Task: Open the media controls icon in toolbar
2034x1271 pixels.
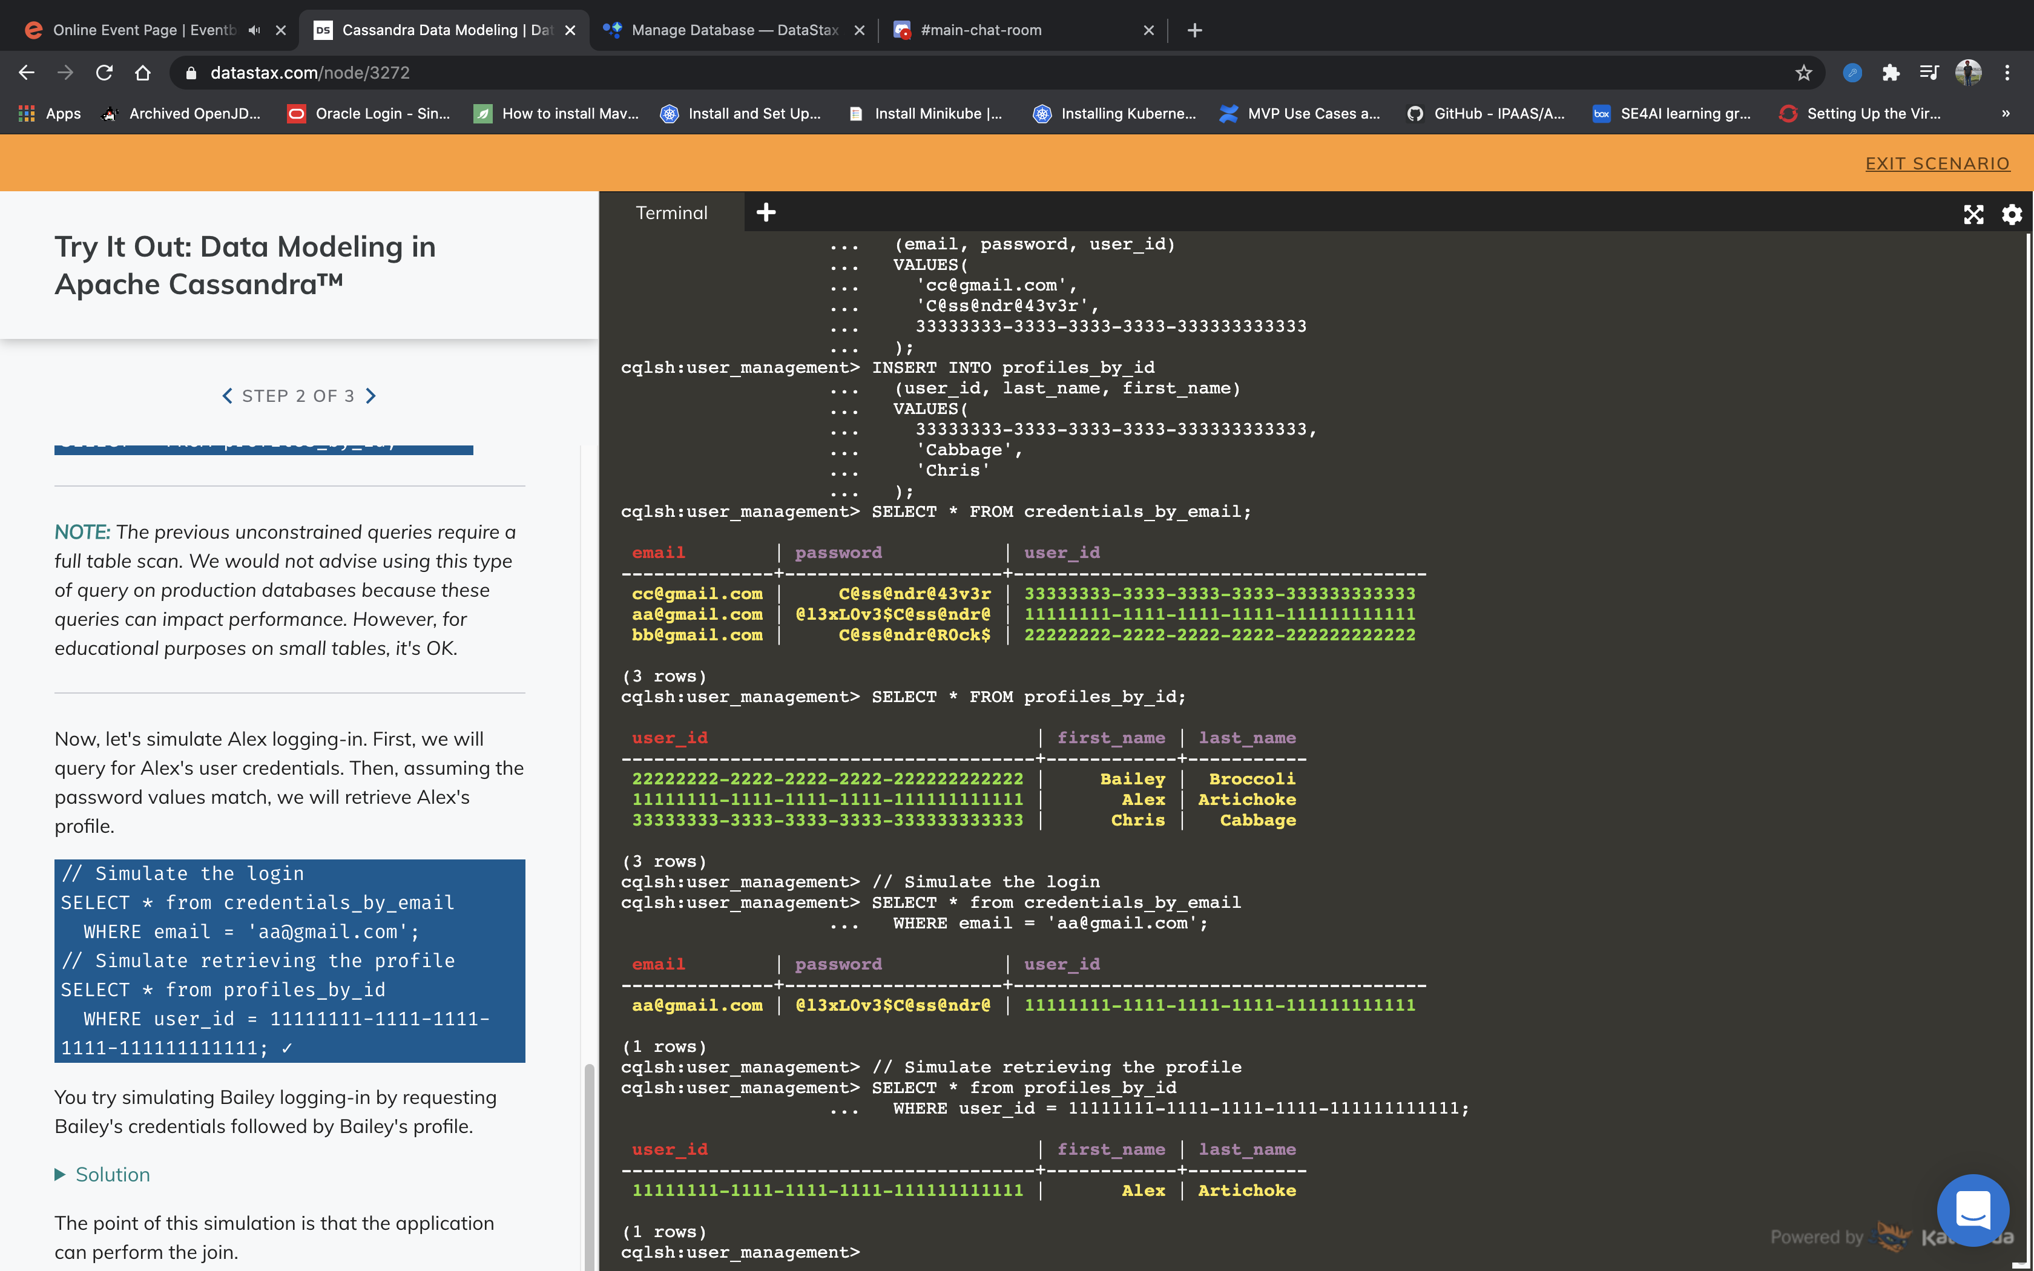Action: point(1930,72)
